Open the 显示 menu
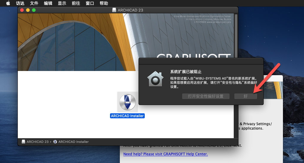Image resolution: width=304 pixels, height=163 pixels. [x=62, y=3]
